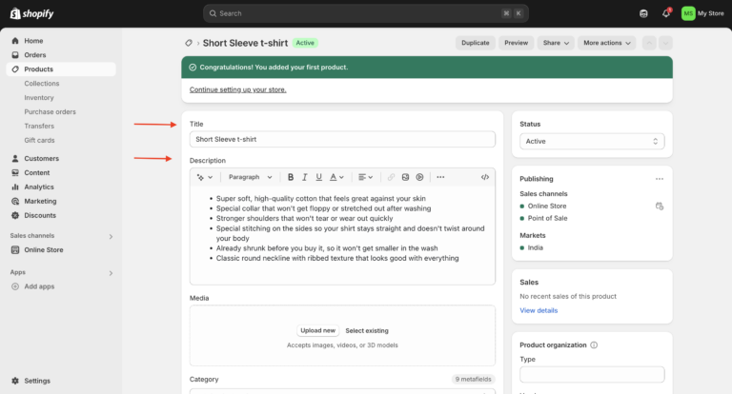Open the Share dropdown menu
The width and height of the screenshot is (732, 394).
(x=556, y=43)
